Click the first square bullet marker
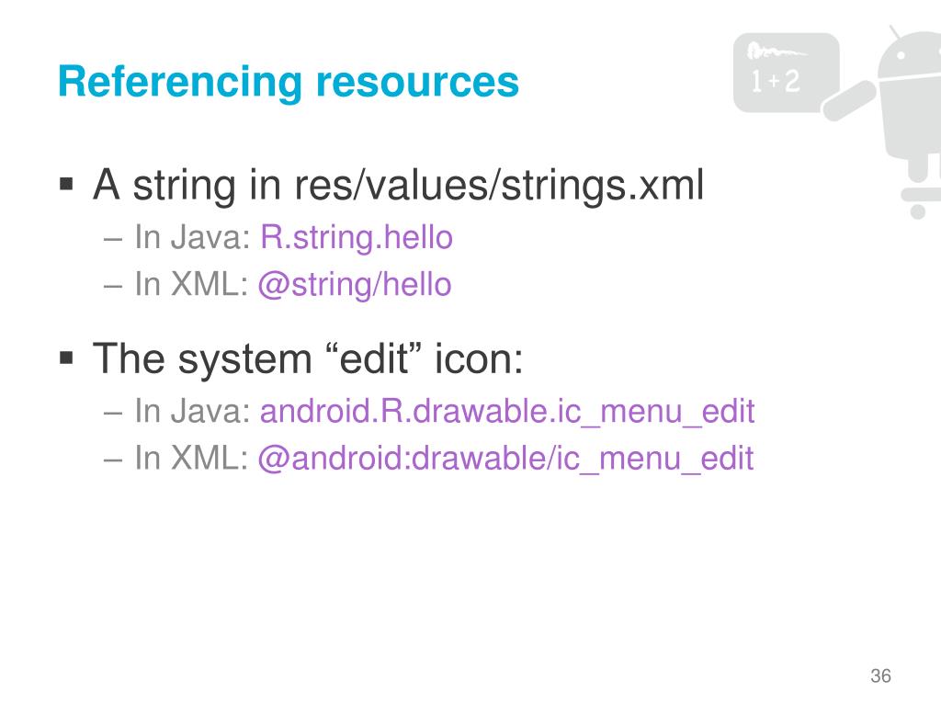The image size is (941, 727). 66,183
